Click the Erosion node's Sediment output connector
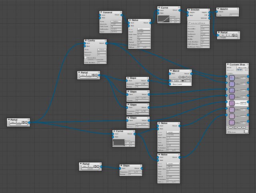 (x=210, y=18)
